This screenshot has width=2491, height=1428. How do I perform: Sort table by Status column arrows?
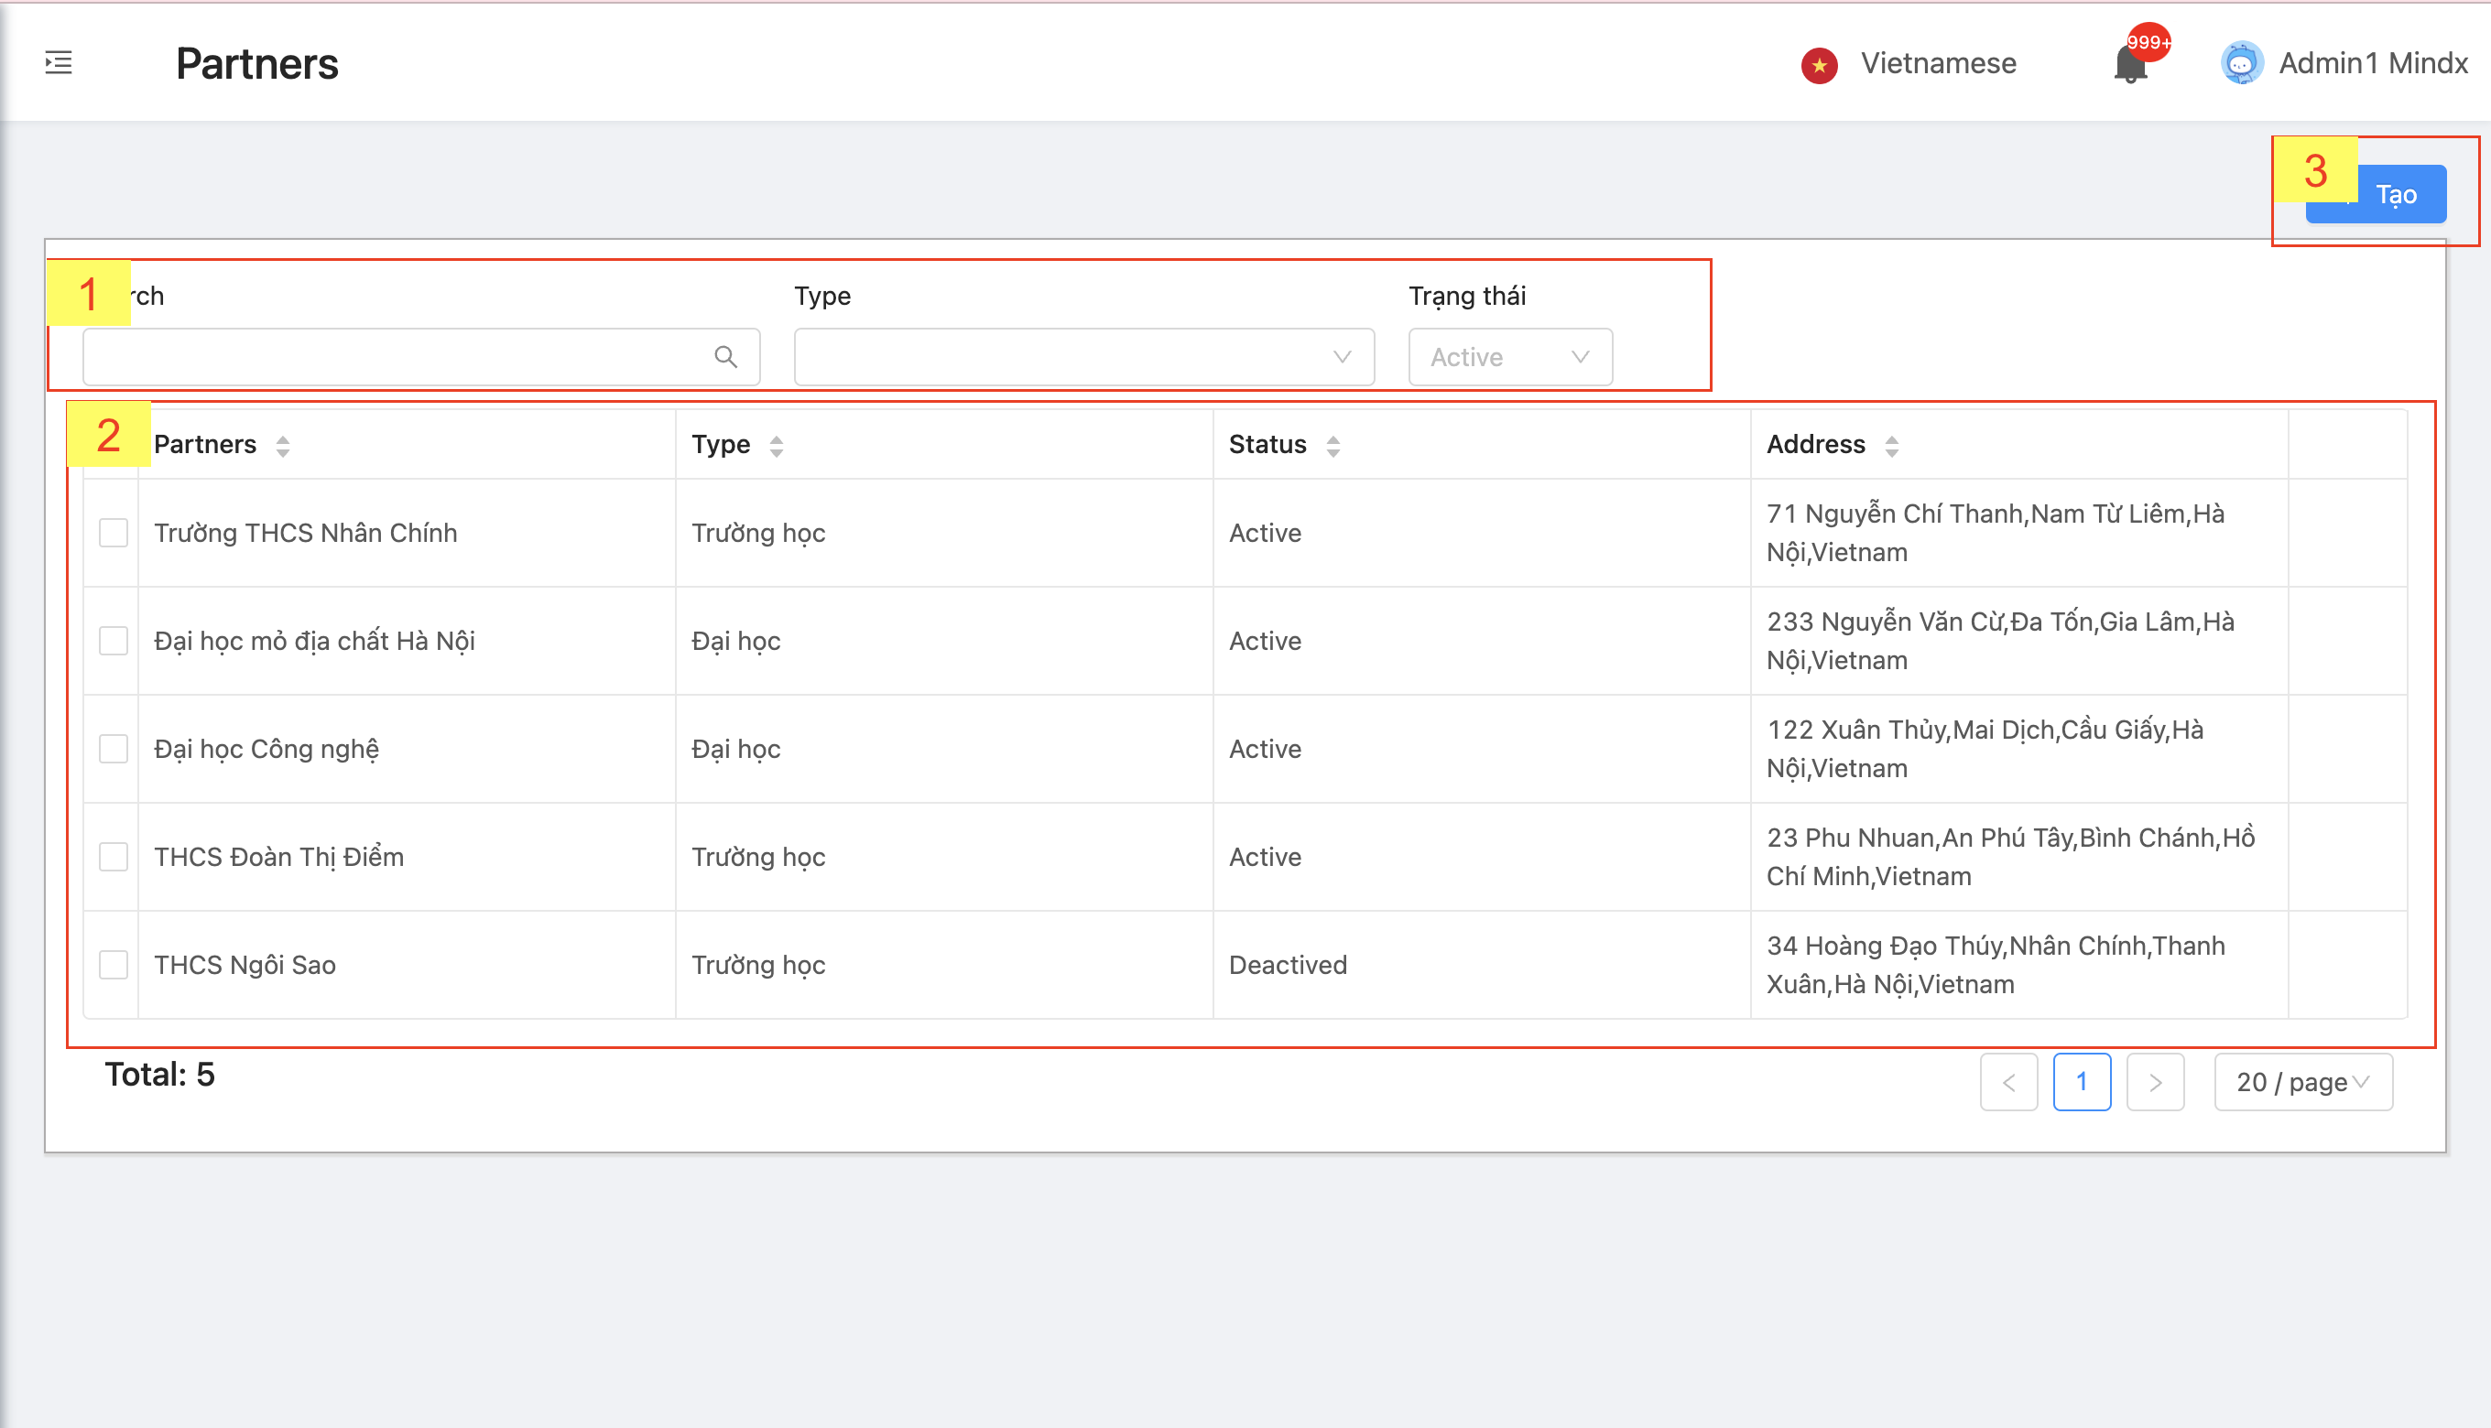[x=1333, y=447]
